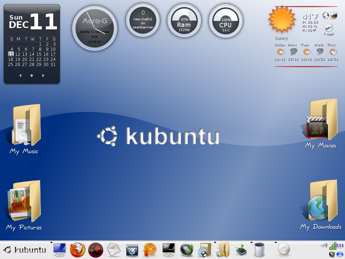Open the monitor system icon in the panel
The height and width of the screenshot is (259, 345).
pos(59,250)
